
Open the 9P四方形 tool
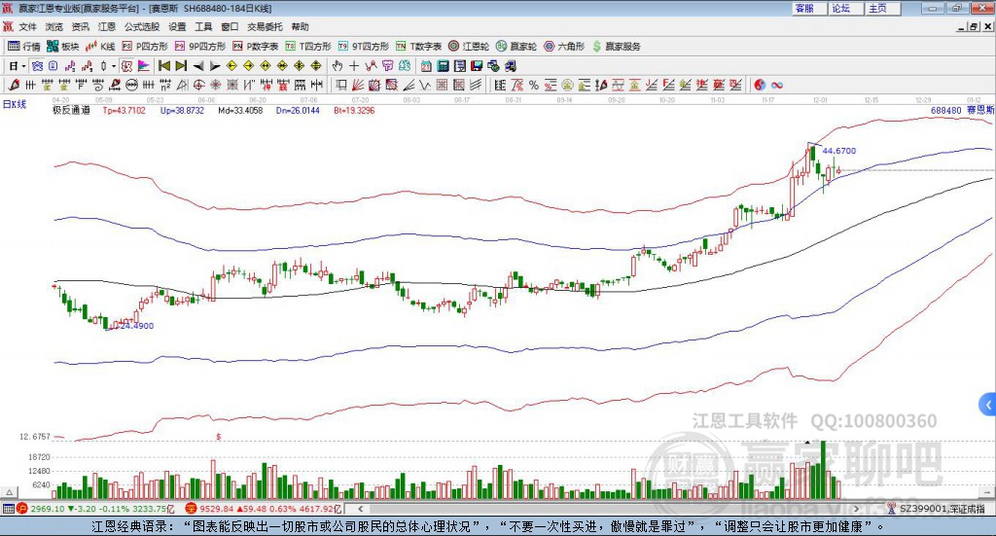click(200, 47)
